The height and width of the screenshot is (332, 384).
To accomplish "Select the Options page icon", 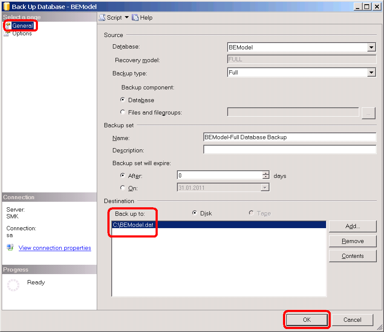I will pos(7,34).
